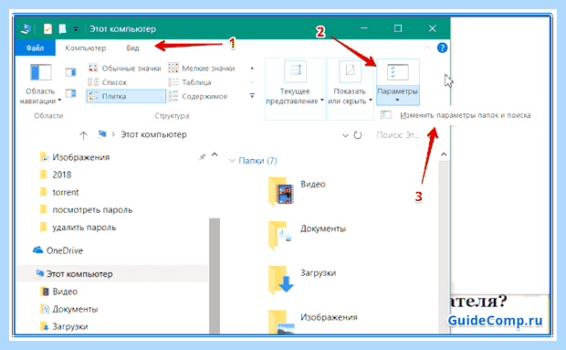This screenshot has width=566, height=350.
Task: Open Показать или скрыть dropdown
Action: 351,89
